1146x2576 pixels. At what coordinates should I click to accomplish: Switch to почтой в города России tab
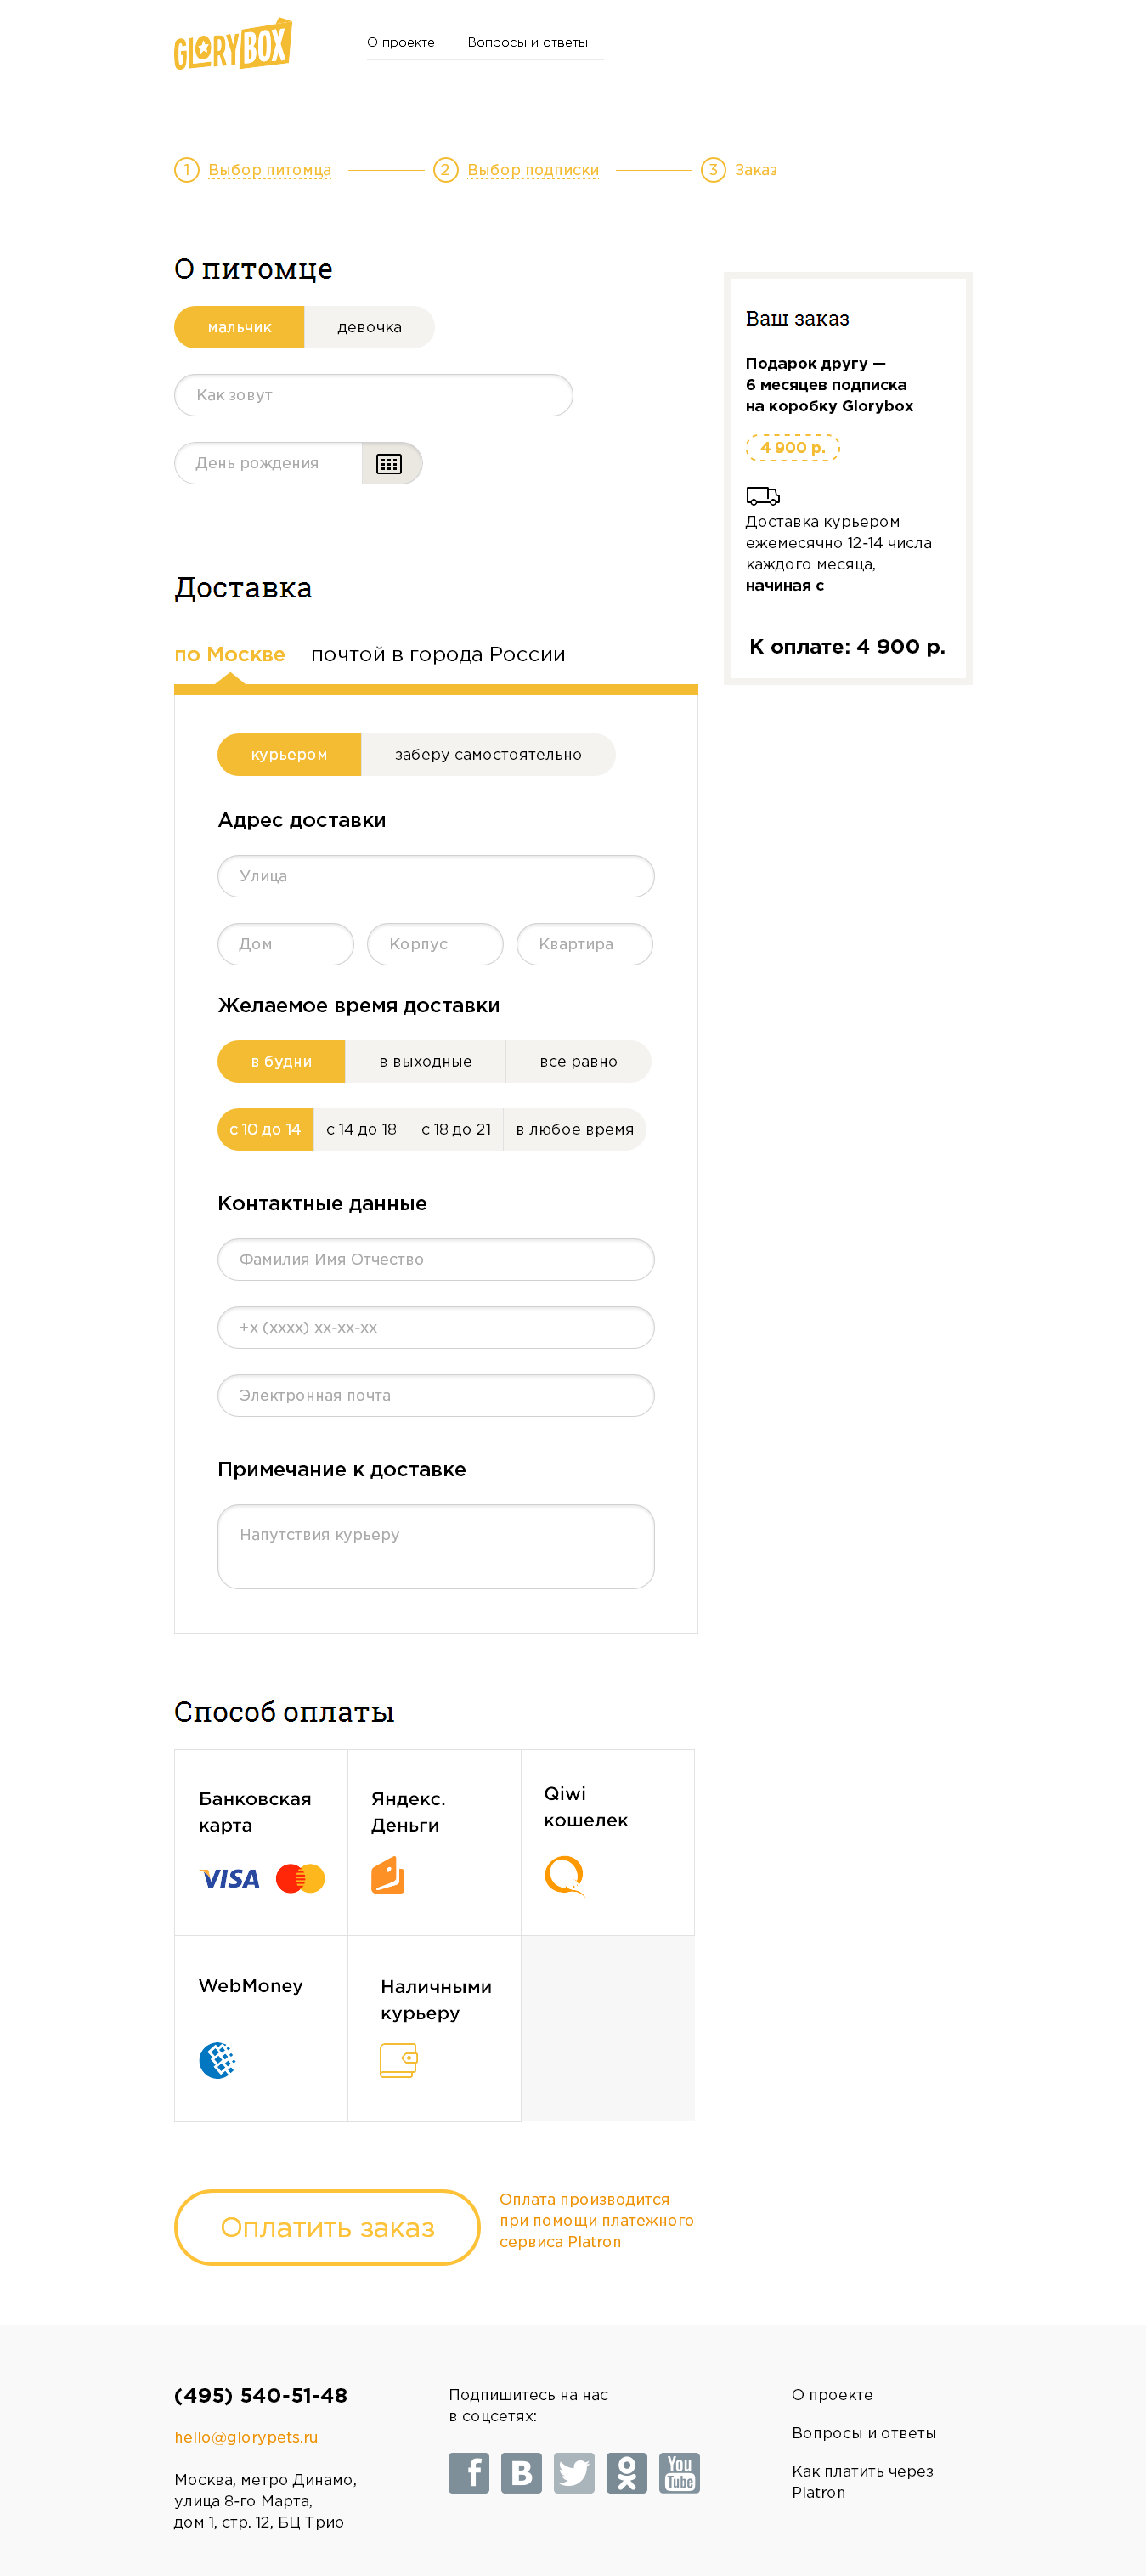[438, 654]
